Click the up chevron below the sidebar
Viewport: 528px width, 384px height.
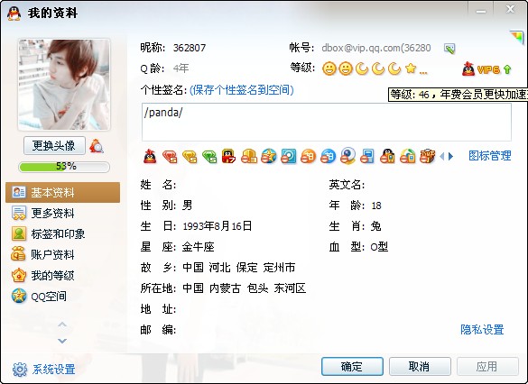(62, 325)
